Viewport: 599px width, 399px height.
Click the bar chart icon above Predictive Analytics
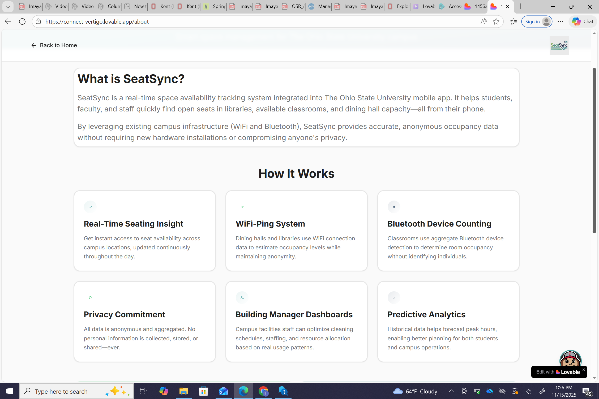(394, 298)
